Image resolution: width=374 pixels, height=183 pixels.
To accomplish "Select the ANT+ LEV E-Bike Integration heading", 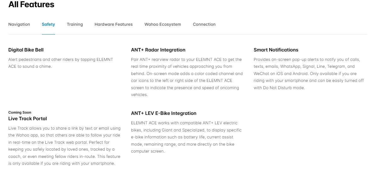I will pos(164,113).
